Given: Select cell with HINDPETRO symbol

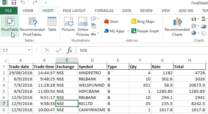Looking at the screenshot, I should 92,73.
